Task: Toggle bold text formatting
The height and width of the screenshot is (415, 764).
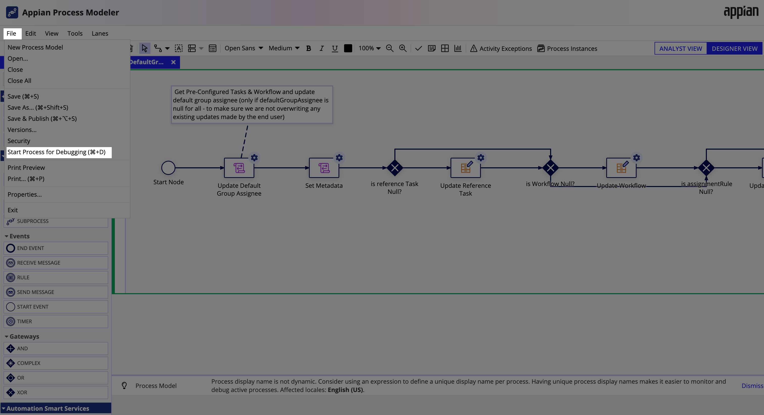Action: click(308, 48)
